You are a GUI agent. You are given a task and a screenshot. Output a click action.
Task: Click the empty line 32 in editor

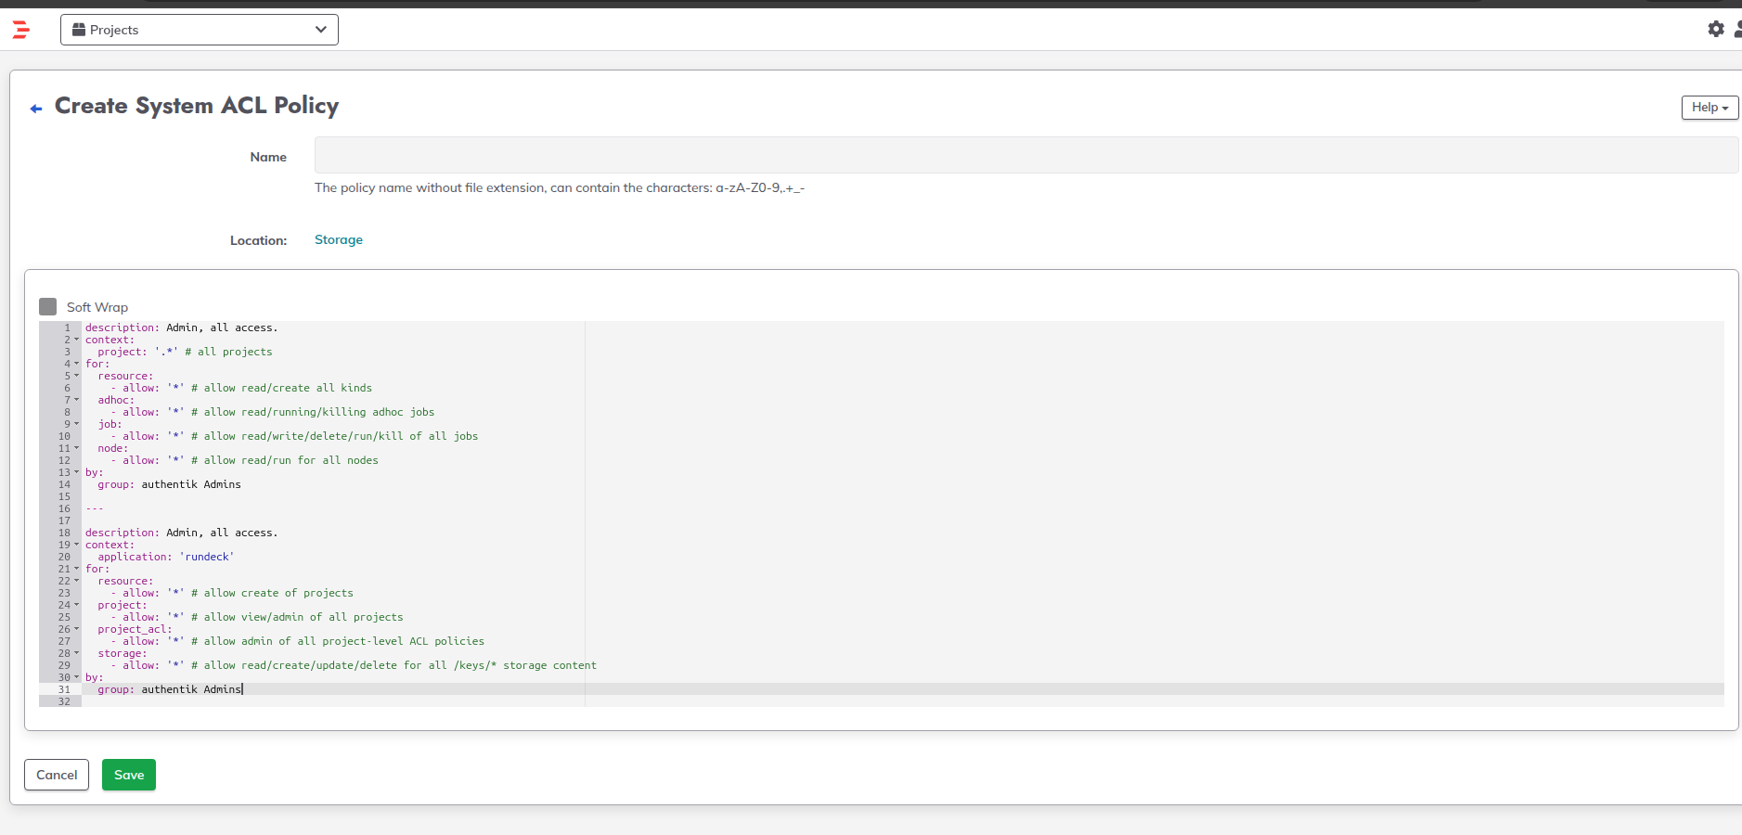(x=903, y=701)
